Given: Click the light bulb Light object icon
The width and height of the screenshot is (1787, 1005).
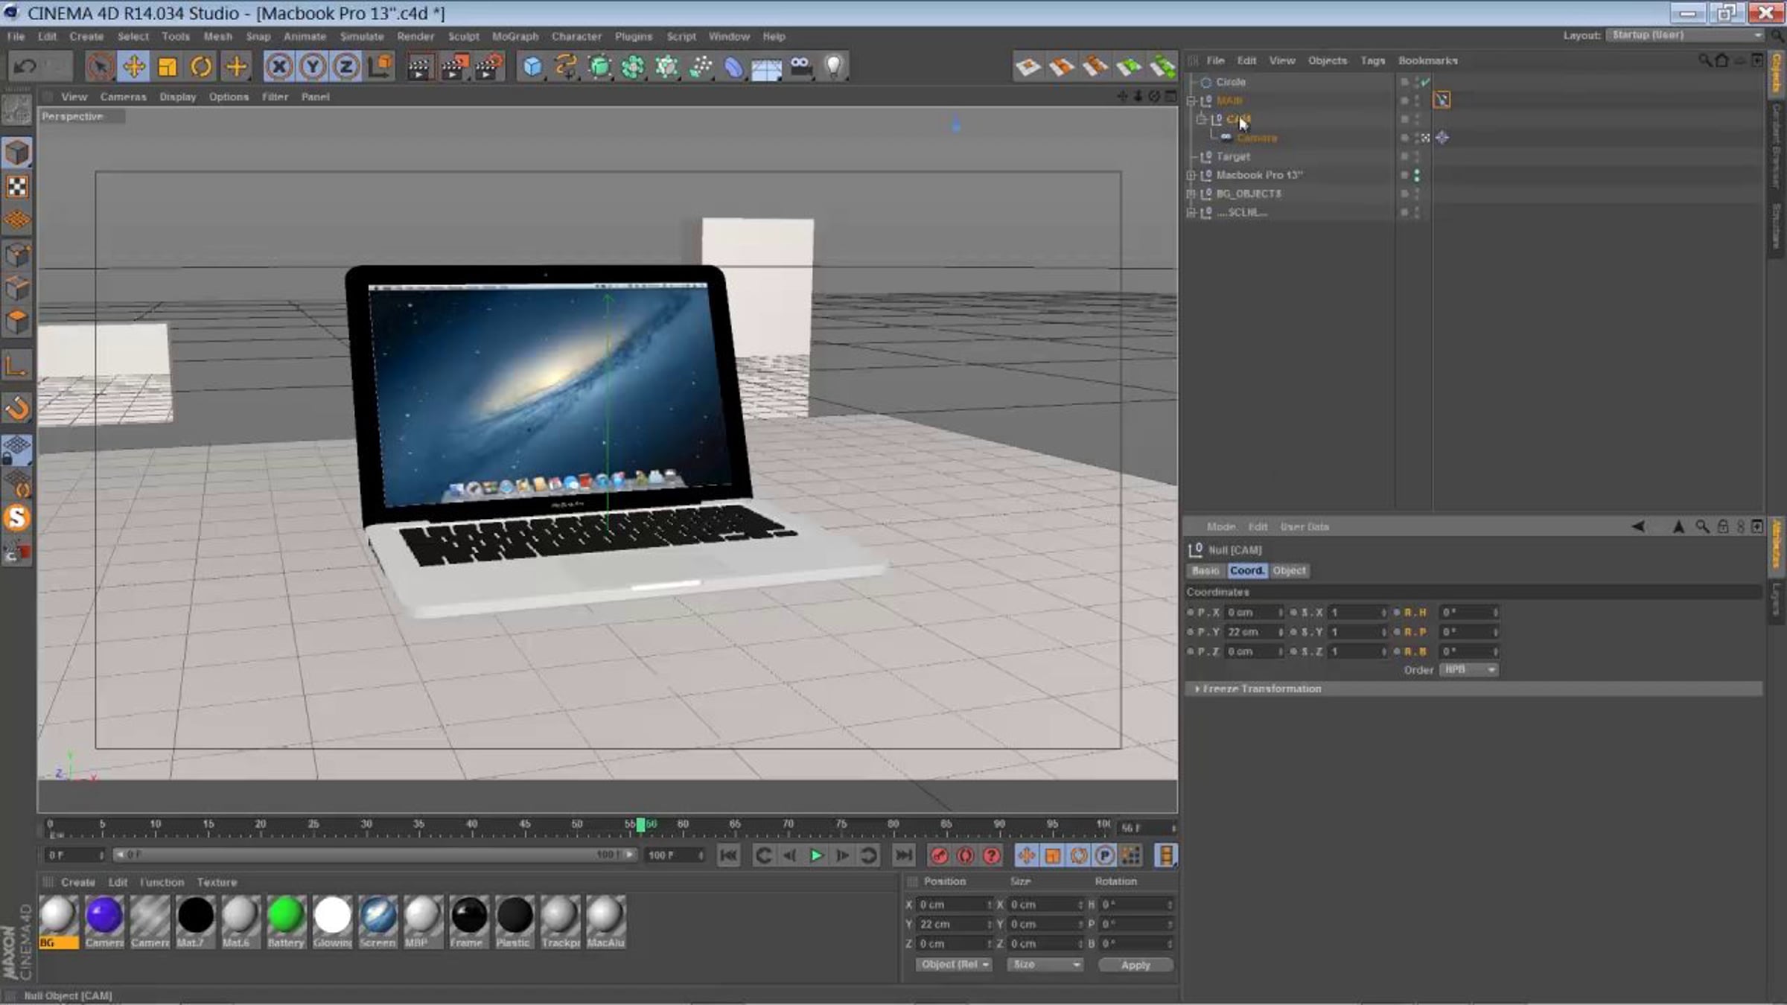Looking at the screenshot, I should click(x=834, y=67).
